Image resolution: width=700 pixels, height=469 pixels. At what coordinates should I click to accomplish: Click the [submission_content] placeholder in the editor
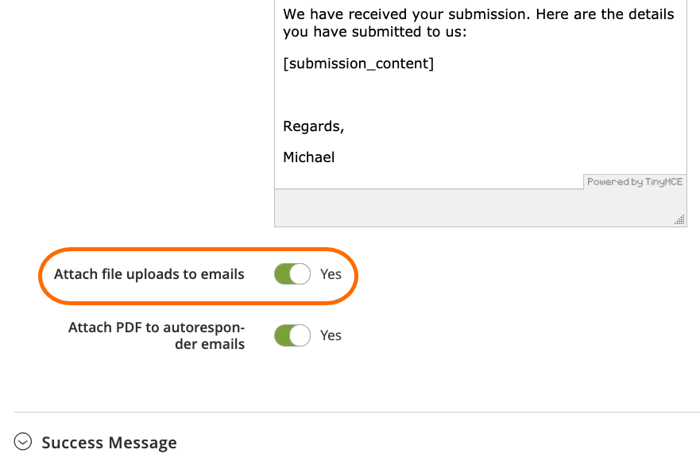click(358, 64)
